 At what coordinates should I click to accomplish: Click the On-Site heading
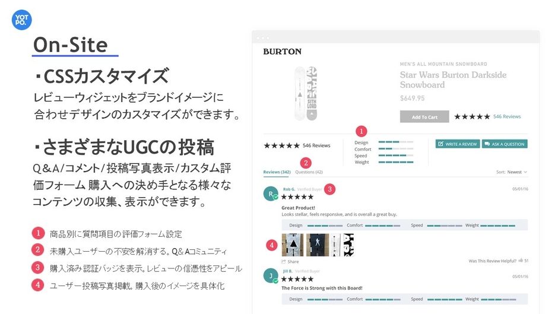tap(71, 45)
